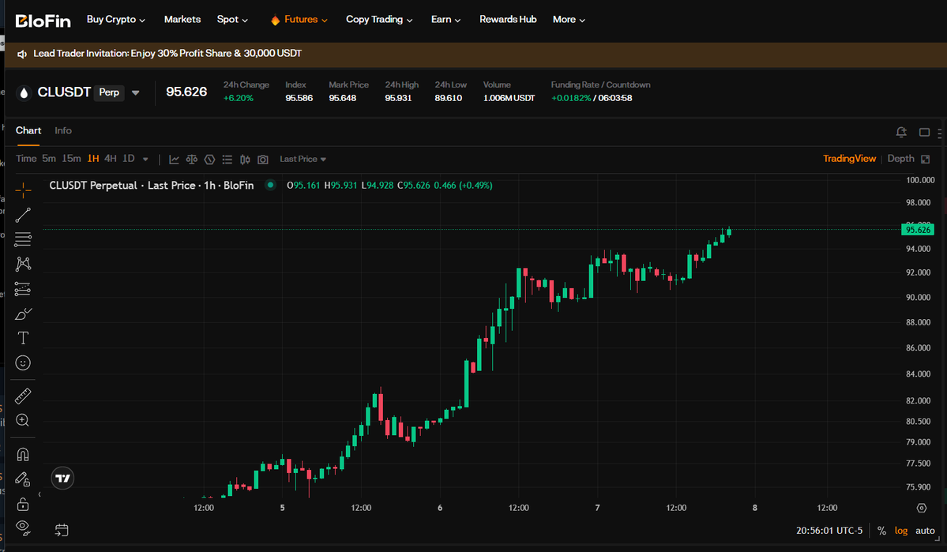The image size is (947, 552).
Task: Go to BloFin home logo
Action: [x=43, y=21]
